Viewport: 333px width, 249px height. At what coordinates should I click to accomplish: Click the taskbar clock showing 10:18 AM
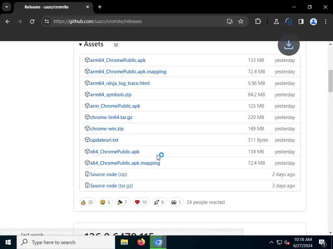(303, 242)
